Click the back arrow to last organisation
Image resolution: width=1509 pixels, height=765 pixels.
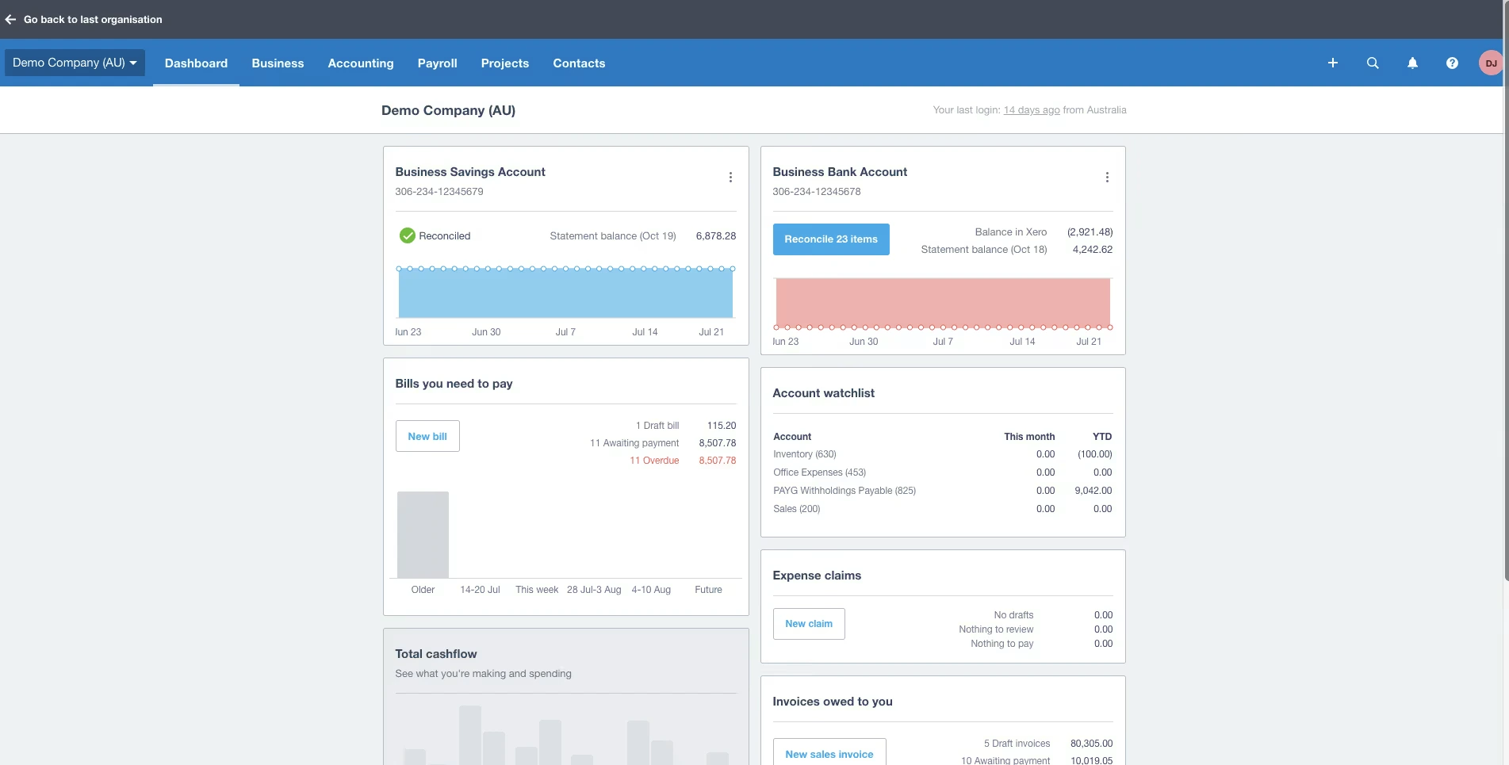tap(10, 19)
